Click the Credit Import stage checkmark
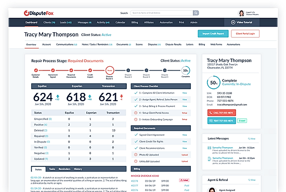This screenshot has width=286, height=192. tap(90, 70)
